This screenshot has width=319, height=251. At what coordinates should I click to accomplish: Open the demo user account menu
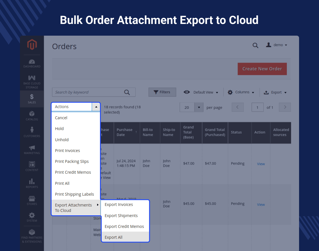pos(277,45)
